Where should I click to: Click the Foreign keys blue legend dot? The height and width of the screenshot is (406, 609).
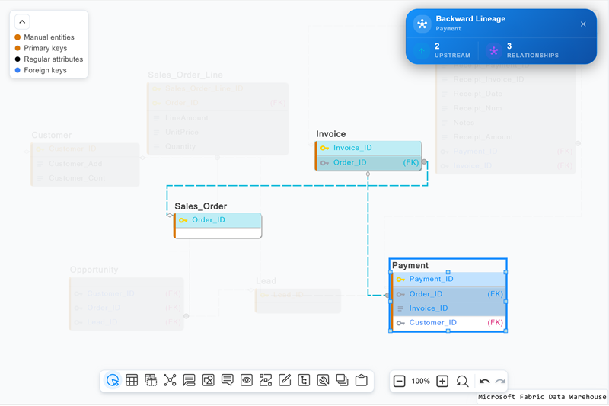(x=18, y=70)
